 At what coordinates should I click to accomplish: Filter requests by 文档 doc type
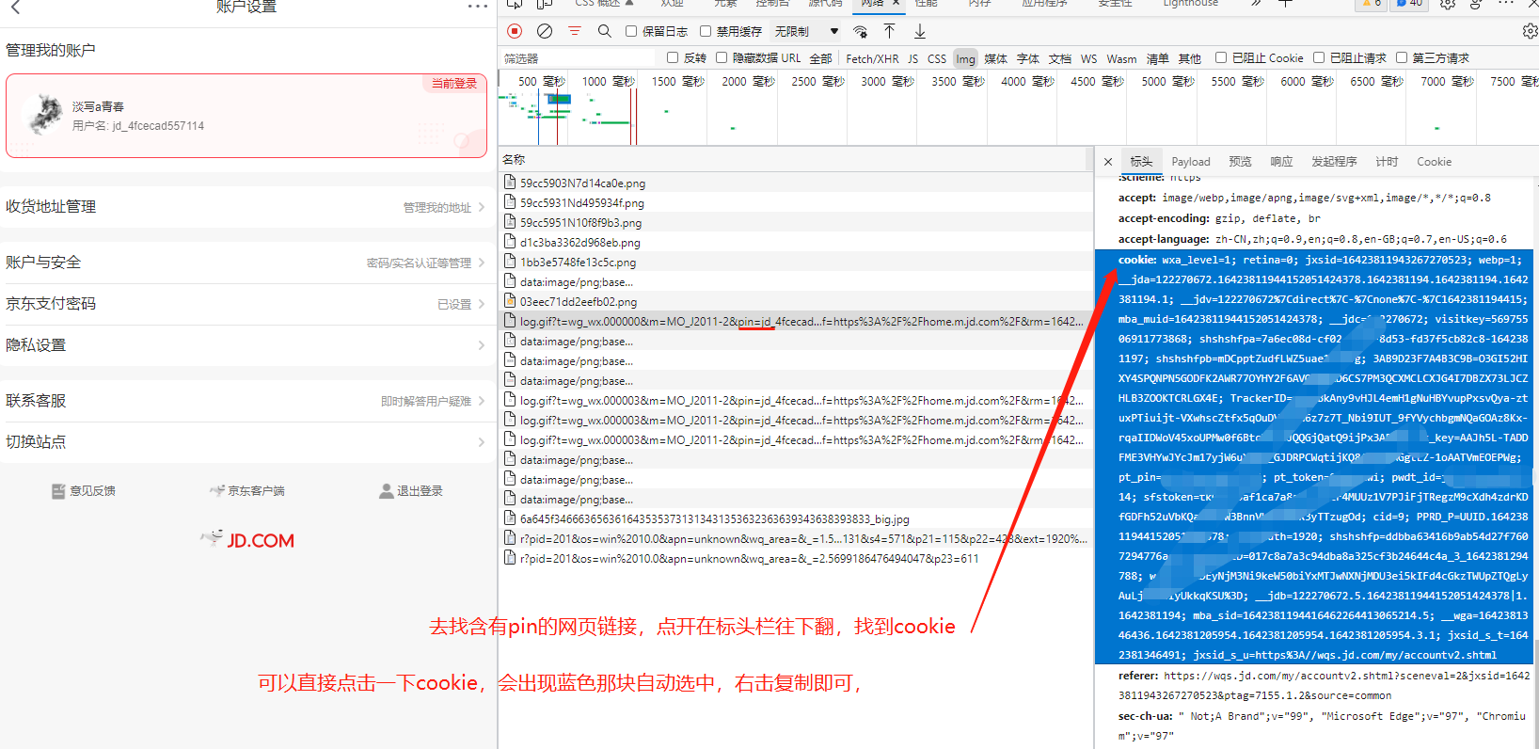click(1060, 58)
